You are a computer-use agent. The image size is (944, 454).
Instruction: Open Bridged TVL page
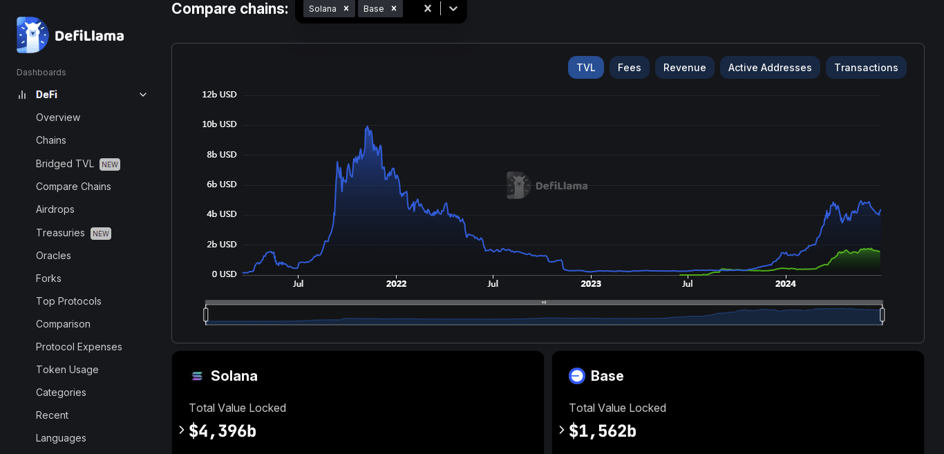point(65,164)
